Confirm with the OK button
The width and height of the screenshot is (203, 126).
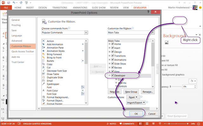[136, 114]
